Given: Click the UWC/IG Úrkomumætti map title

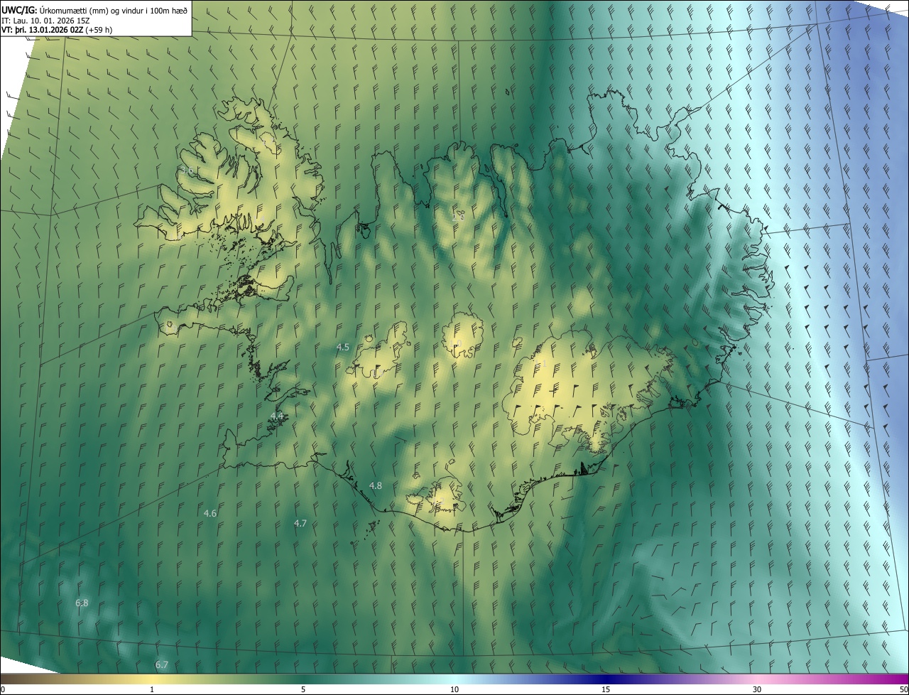Looking at the screenshot, I should (x=95, y=9).
